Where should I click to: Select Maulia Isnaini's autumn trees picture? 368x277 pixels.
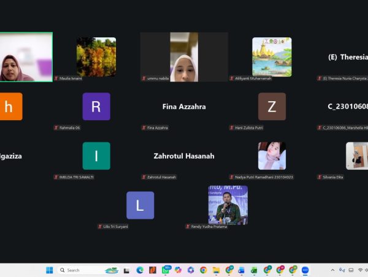click(96, 57)
